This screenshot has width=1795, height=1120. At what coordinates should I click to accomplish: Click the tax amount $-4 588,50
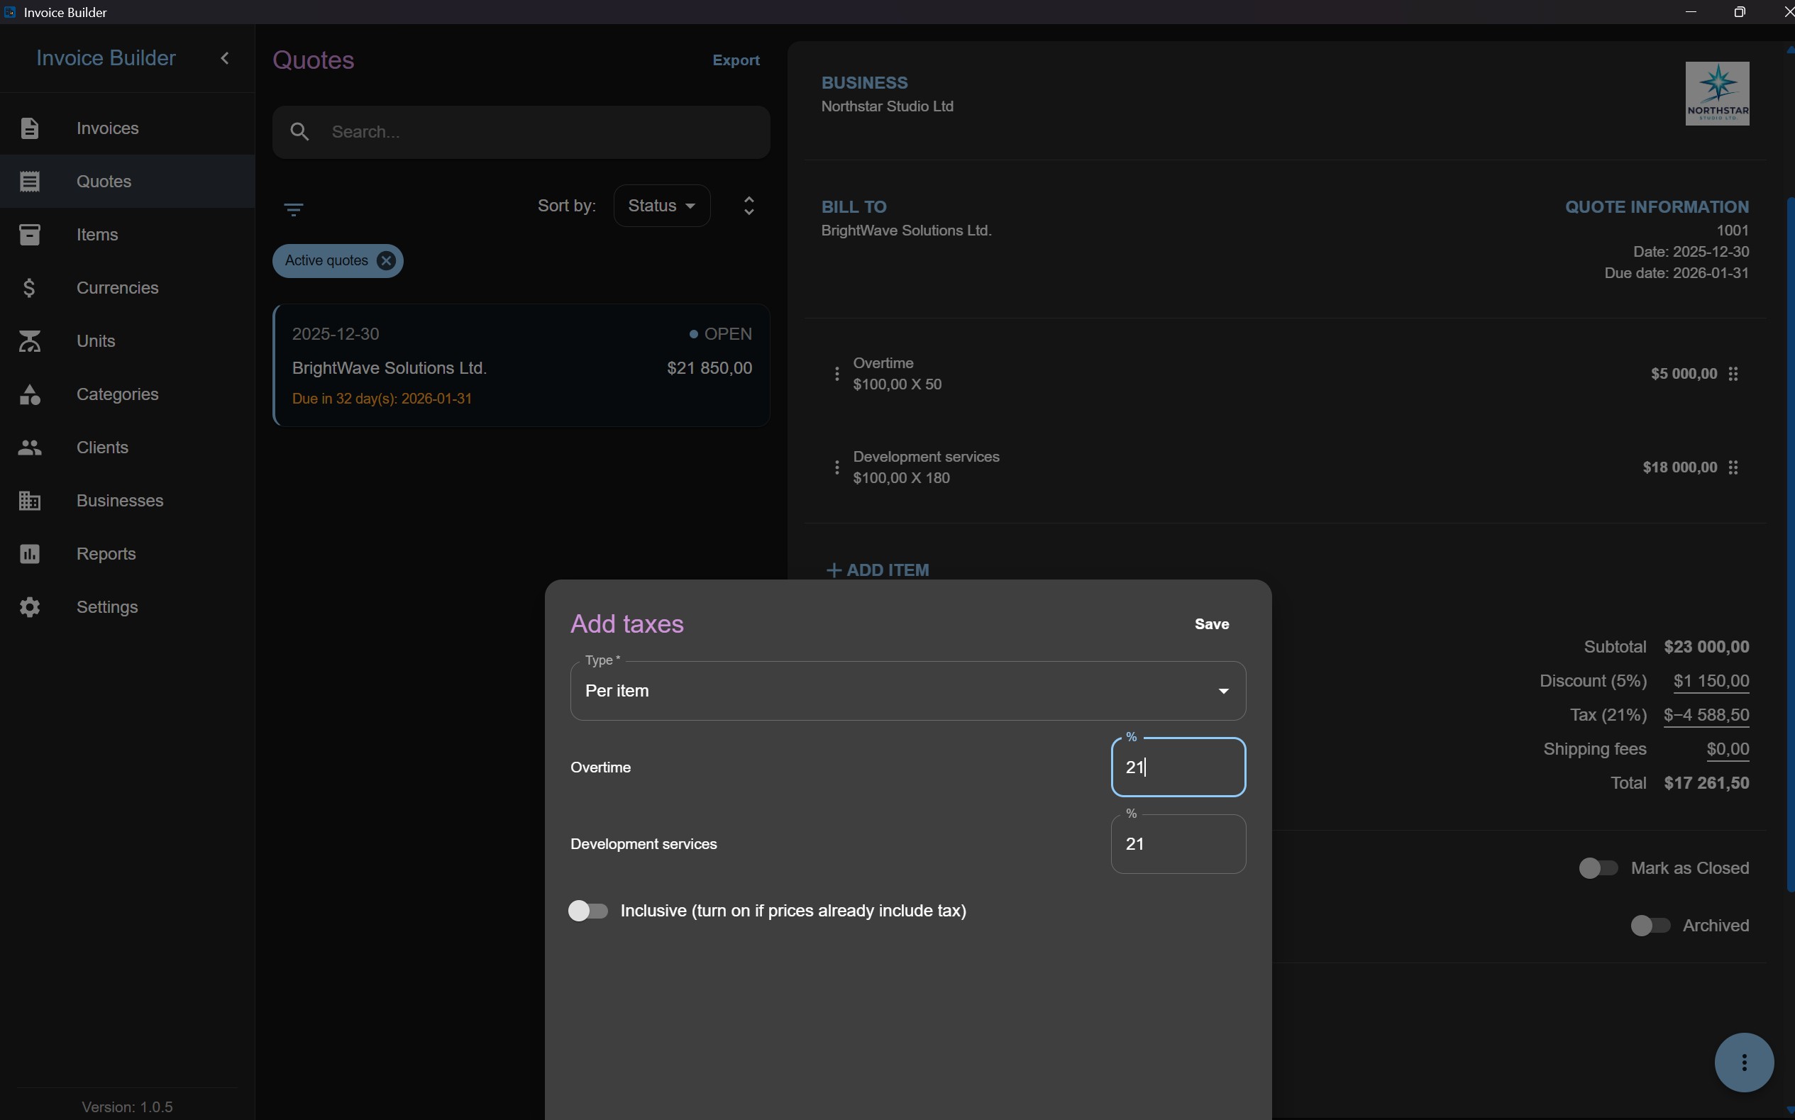[x=1706, y=715]
